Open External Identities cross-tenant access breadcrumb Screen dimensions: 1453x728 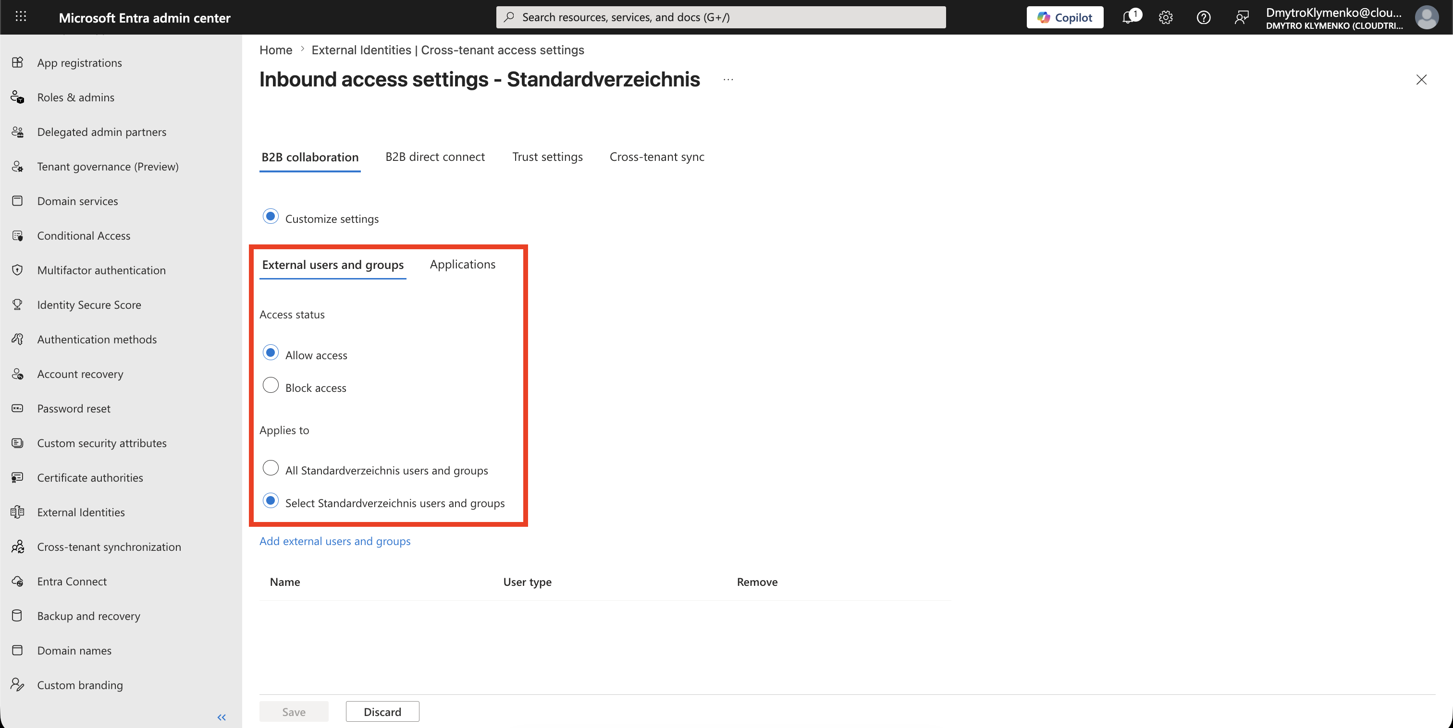448,50
